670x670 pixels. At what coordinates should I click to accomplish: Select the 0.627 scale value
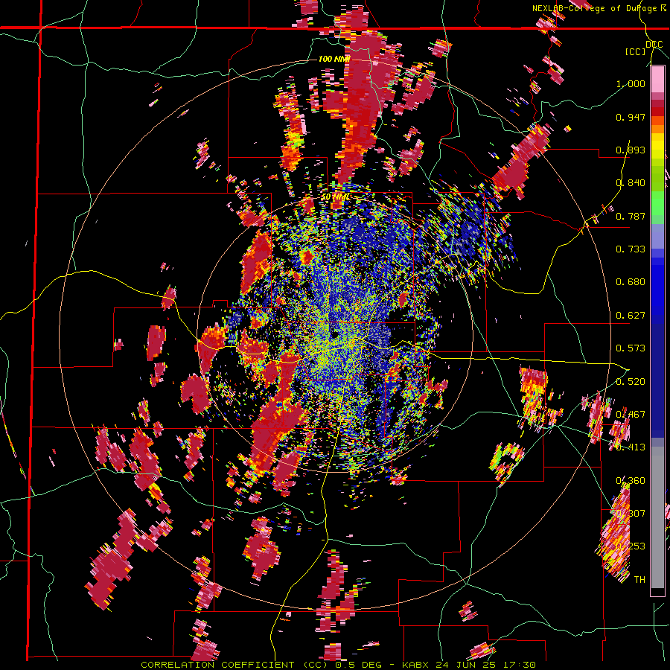pyautogui.click(x=631, y=316)
